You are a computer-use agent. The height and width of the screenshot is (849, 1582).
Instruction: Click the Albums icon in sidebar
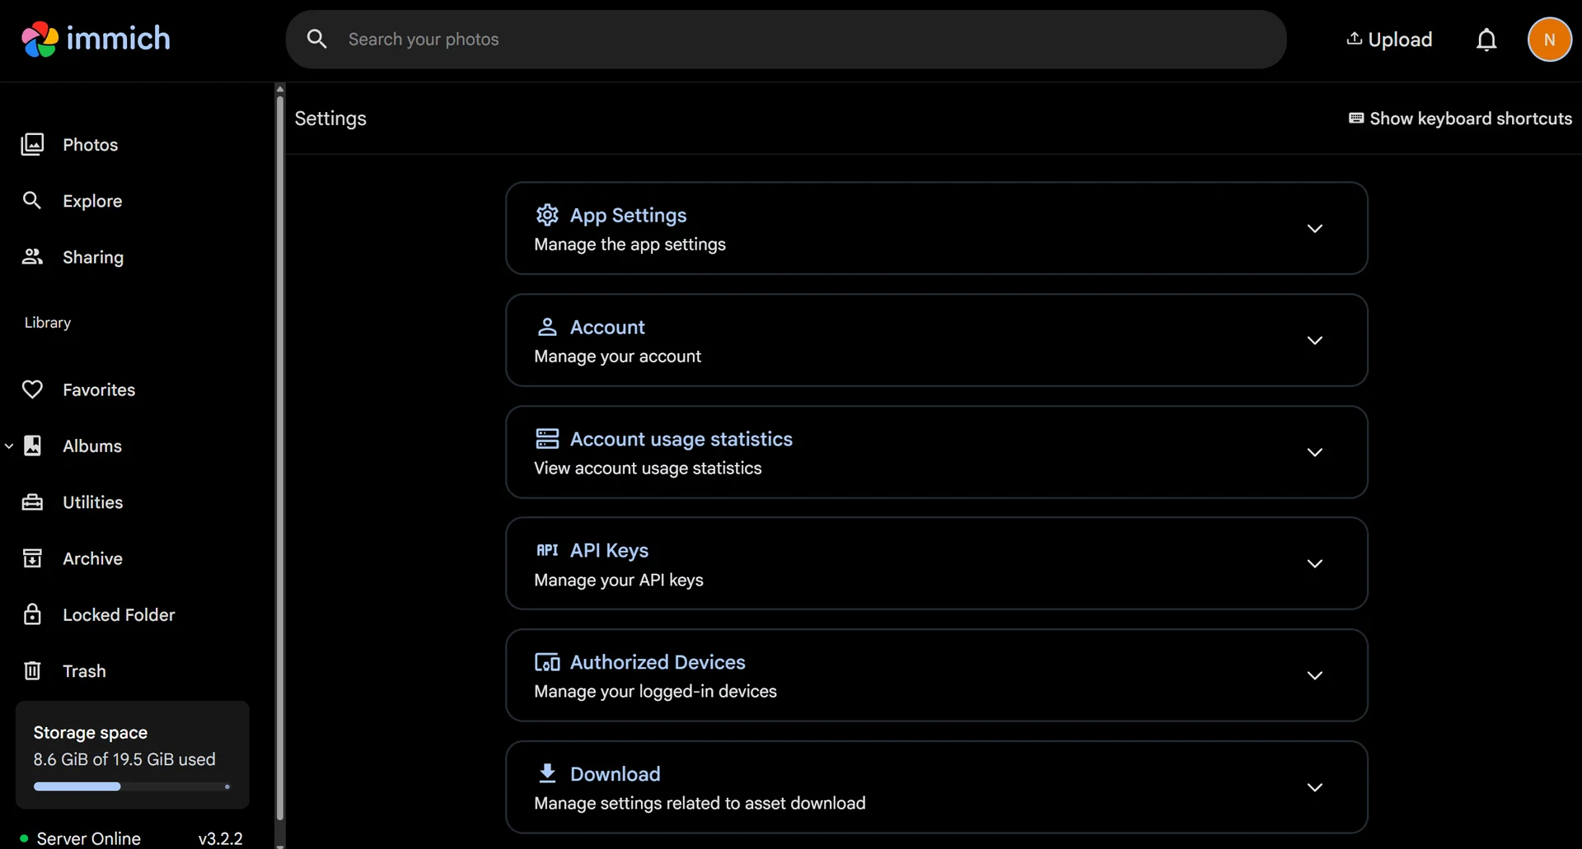click(32, 445)
